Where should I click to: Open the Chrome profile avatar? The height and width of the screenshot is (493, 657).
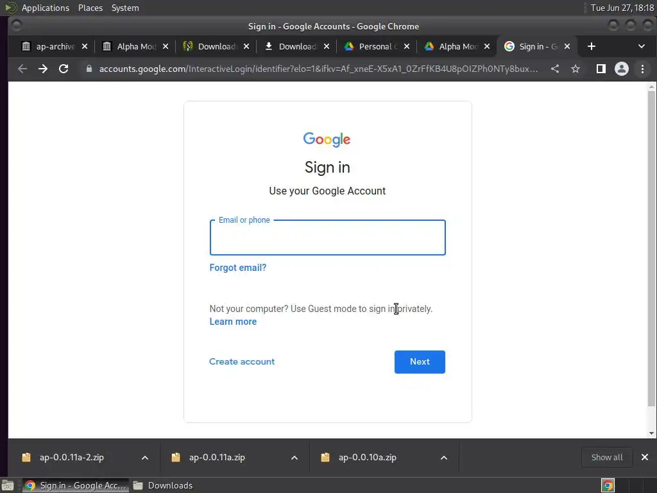[x=621, y=69]
